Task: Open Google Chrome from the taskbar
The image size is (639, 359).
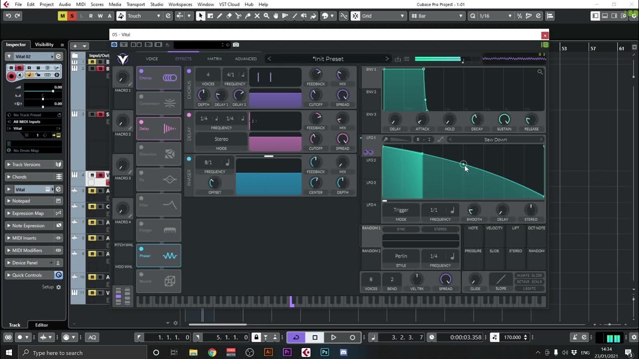Action: (x=212, y=353)
